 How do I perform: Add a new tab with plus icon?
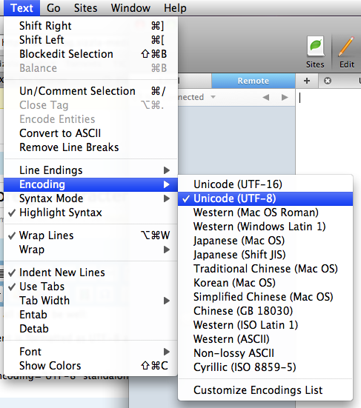[307, 81]
